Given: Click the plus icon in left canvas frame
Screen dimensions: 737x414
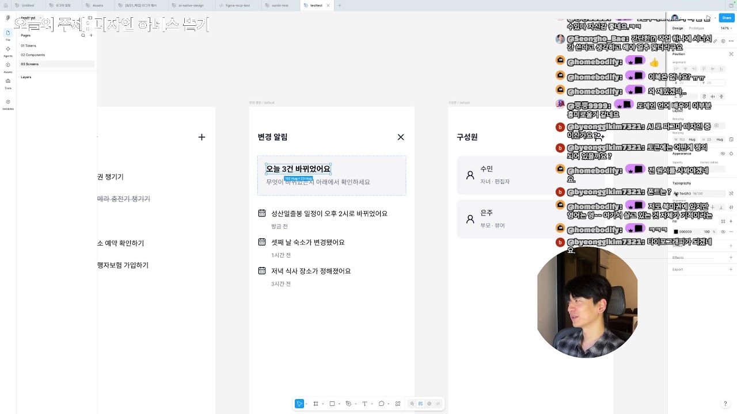Looking at the screenshot, I should [x=202, y=137].
